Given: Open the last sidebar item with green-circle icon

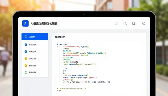Looking at the screenshot, I should (35, 73).
